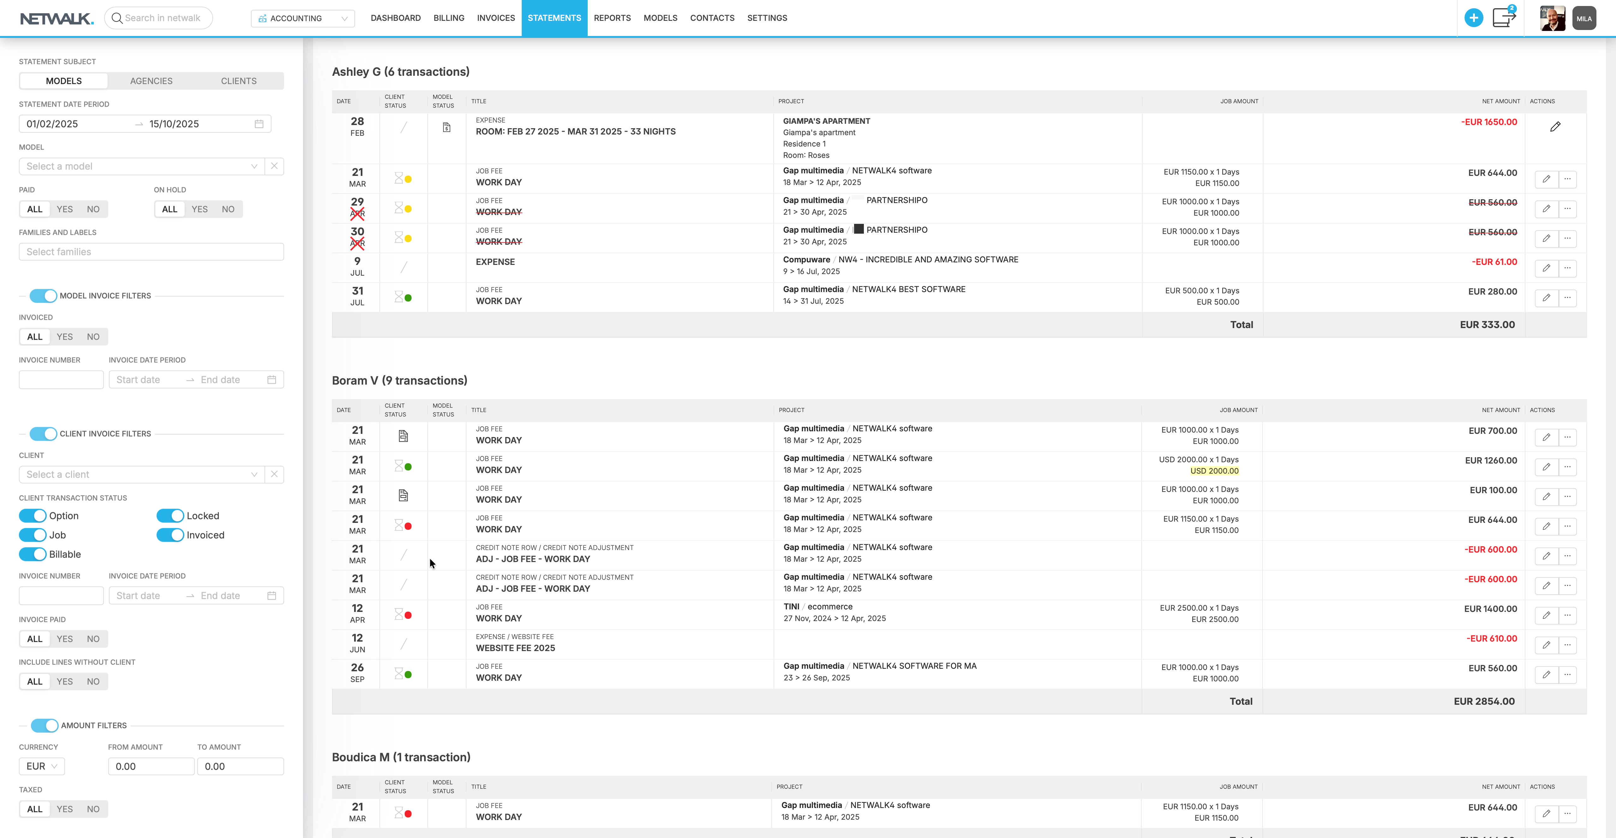Turn off the Billable status switch
1616x838 pixels.
tap(33, 554)
